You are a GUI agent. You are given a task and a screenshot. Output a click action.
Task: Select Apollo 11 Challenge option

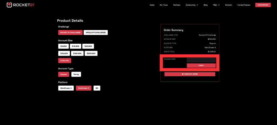point(95,32)
